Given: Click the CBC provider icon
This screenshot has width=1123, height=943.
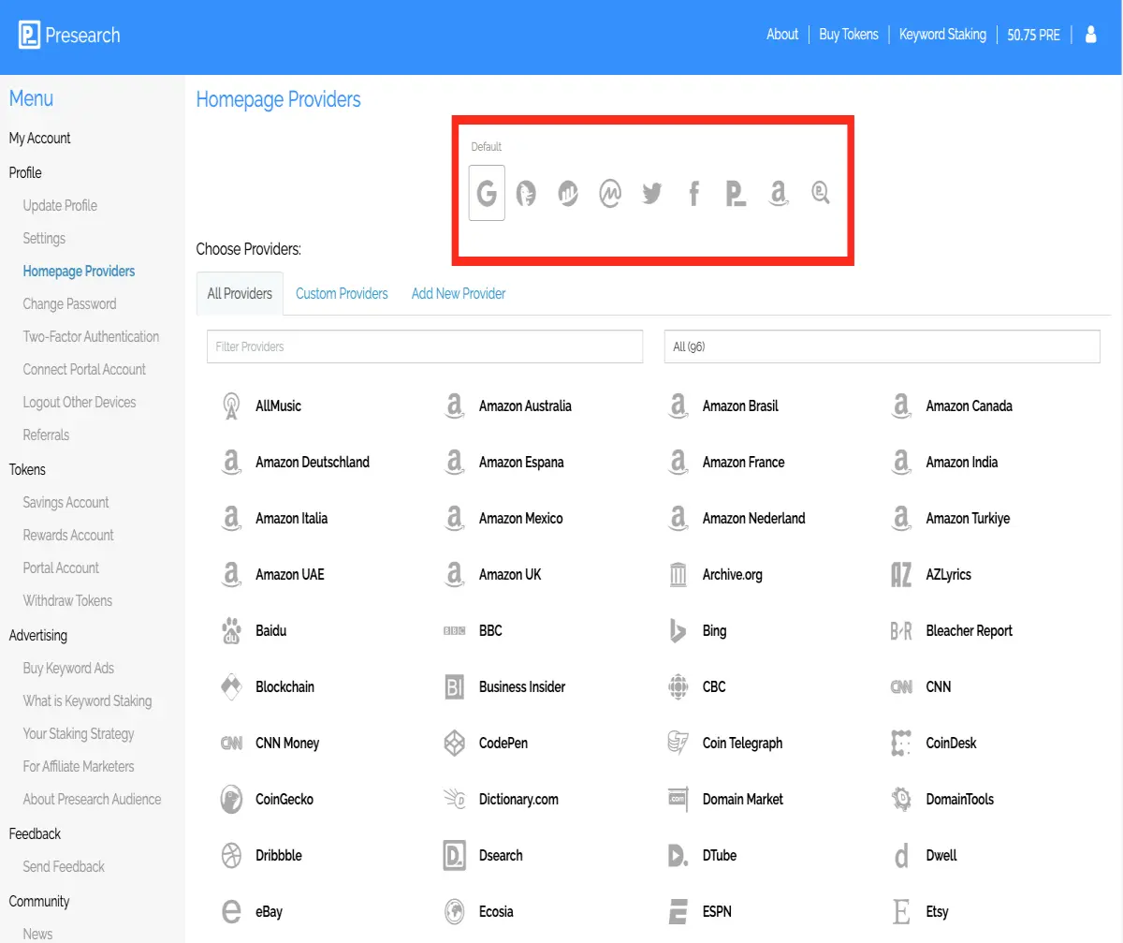Looking at the screenshot, I should (678, 687).
